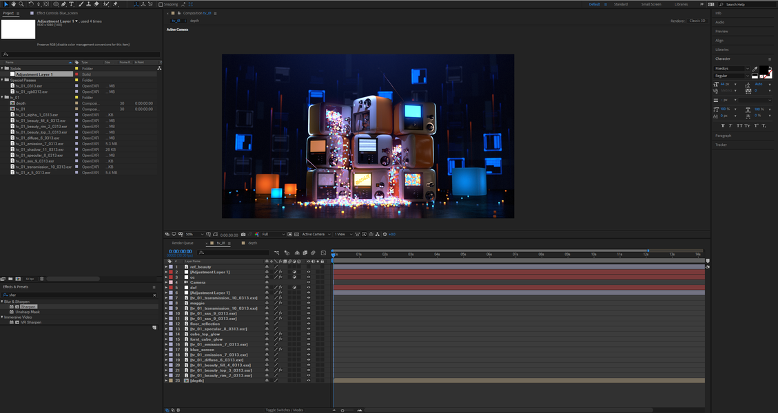Select the Zoom magnifier tool

[x=21, y=4]
